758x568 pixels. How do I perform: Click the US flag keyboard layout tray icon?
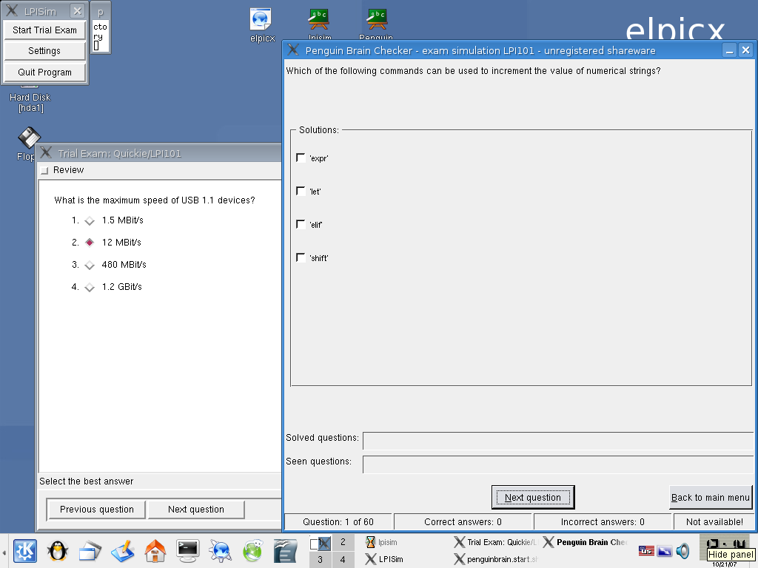point(646,550)
